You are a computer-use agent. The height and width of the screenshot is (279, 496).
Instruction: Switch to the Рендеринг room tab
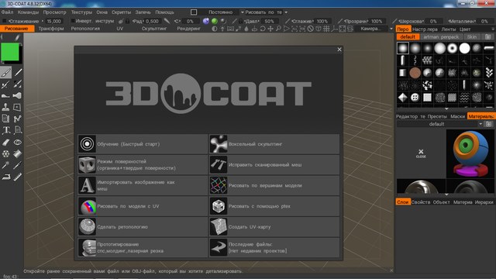click(189, 29)
